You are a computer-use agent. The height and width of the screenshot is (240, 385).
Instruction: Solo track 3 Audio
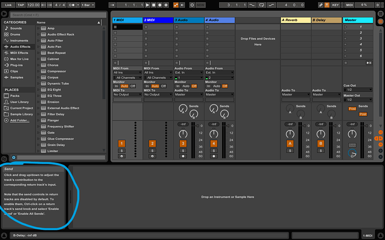[183, 151]
